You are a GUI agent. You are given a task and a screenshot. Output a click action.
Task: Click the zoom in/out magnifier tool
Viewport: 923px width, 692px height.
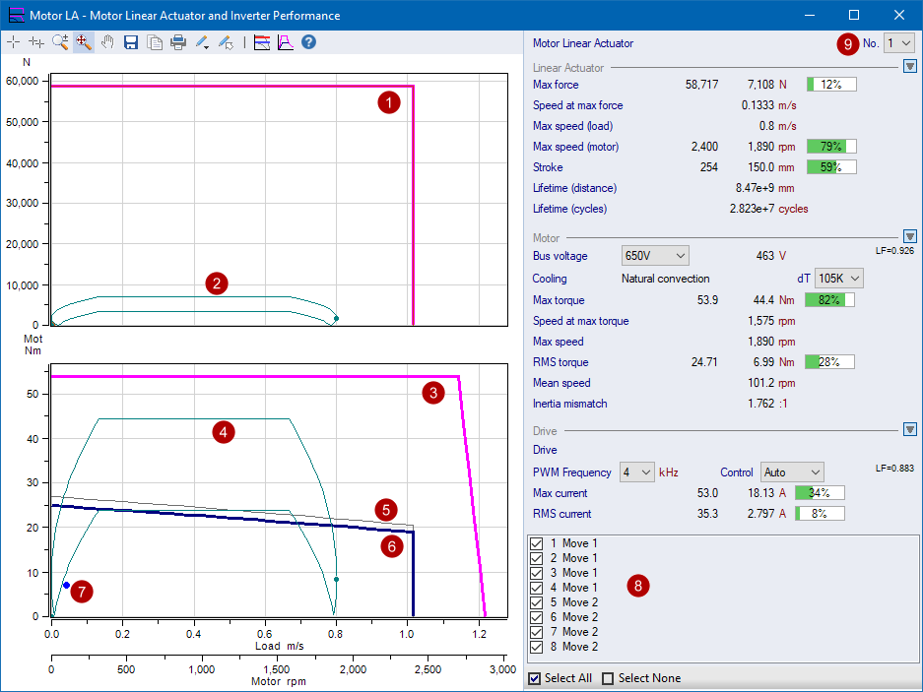(x=60, y=42)
